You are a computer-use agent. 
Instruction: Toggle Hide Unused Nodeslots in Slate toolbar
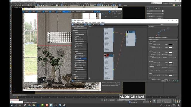pos(87,24)
